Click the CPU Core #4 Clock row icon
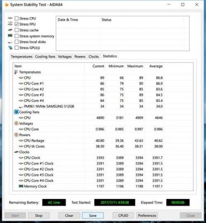The image size is (206, 223). [21, 181]
